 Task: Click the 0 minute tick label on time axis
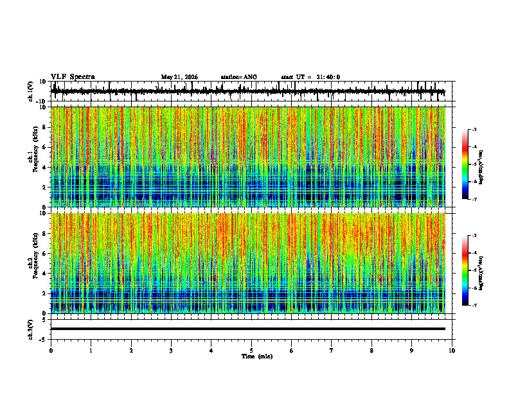(51, 351)
